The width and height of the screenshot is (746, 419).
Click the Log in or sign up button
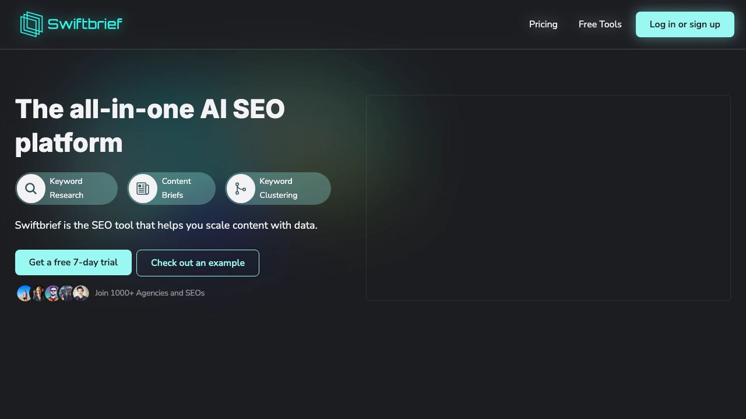pos(685,24)
